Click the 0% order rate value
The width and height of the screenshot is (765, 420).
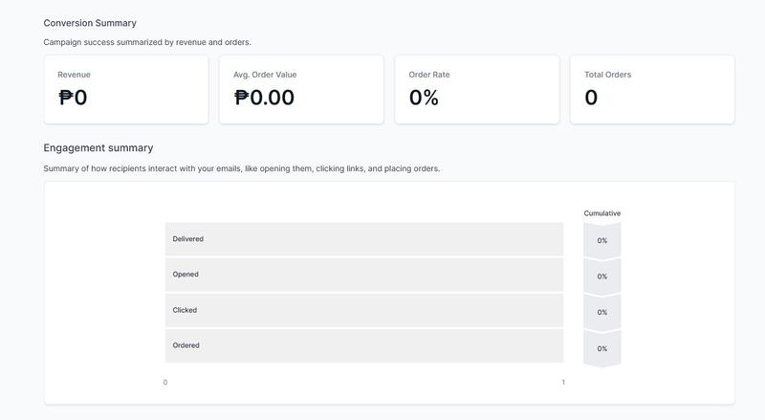click(x=424, y=98)
